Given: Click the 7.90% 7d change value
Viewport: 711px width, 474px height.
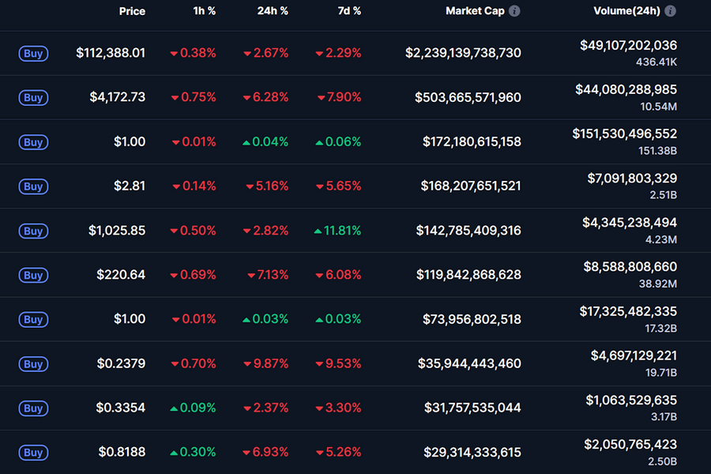Looking at the screenshot, I should (339, 97).
